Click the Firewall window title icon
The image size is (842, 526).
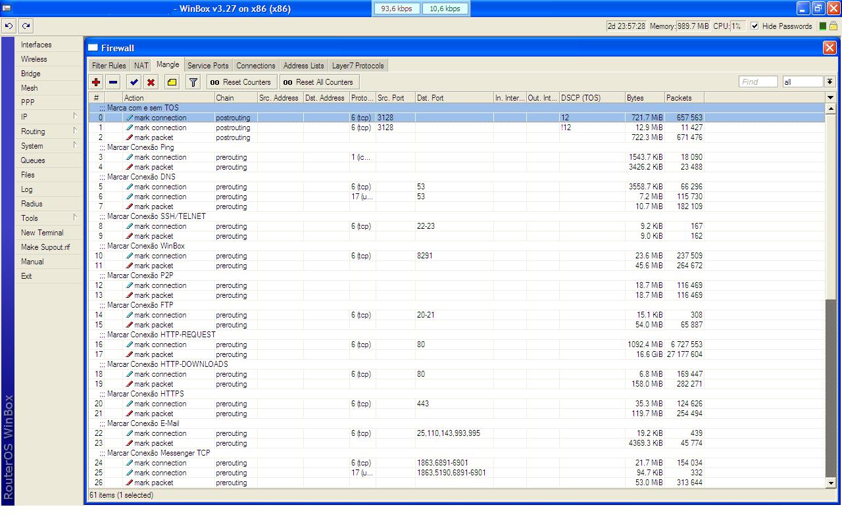93,47
